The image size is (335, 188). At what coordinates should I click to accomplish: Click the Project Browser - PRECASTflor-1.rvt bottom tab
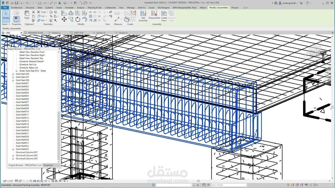[x=25, y=165]
